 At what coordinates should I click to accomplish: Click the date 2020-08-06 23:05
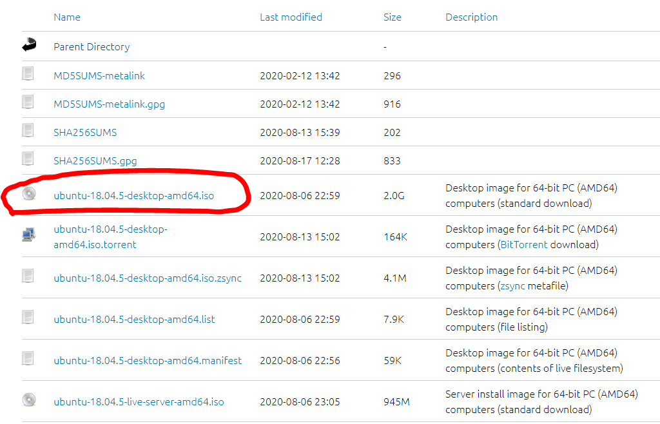(300, 401)
